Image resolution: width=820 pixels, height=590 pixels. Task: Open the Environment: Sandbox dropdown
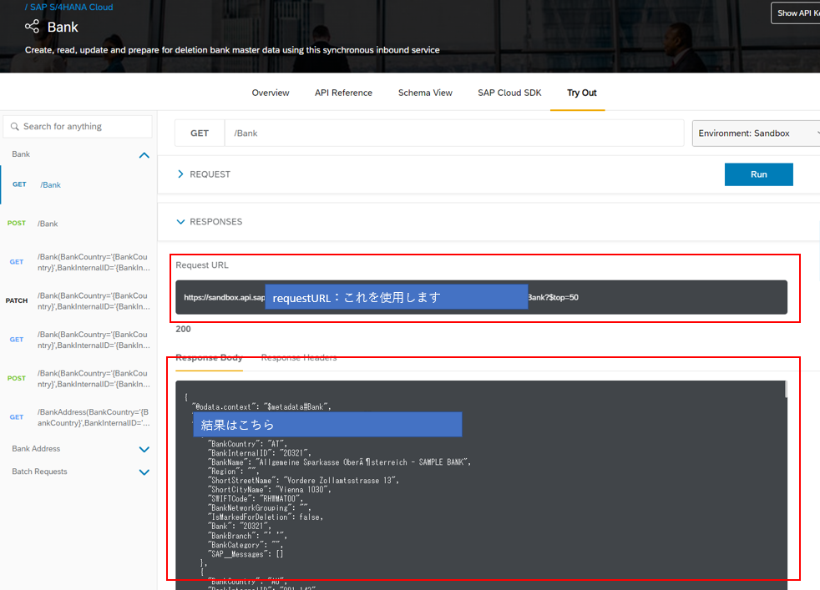pyautogui.click(x=757, y=134)
